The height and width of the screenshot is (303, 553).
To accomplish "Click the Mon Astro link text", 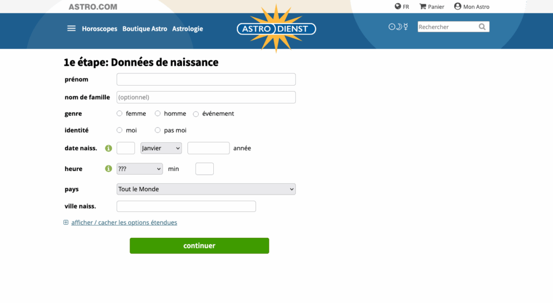I will [476, 6].
